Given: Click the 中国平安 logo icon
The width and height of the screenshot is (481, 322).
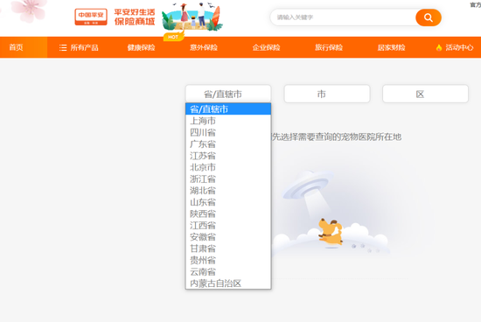Looking at the screenshot, I should [x=91, y=17].
